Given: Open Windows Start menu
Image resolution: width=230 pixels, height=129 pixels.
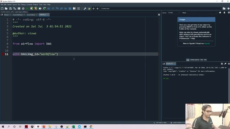Looking at the screenshot, I should pos(3,126).
